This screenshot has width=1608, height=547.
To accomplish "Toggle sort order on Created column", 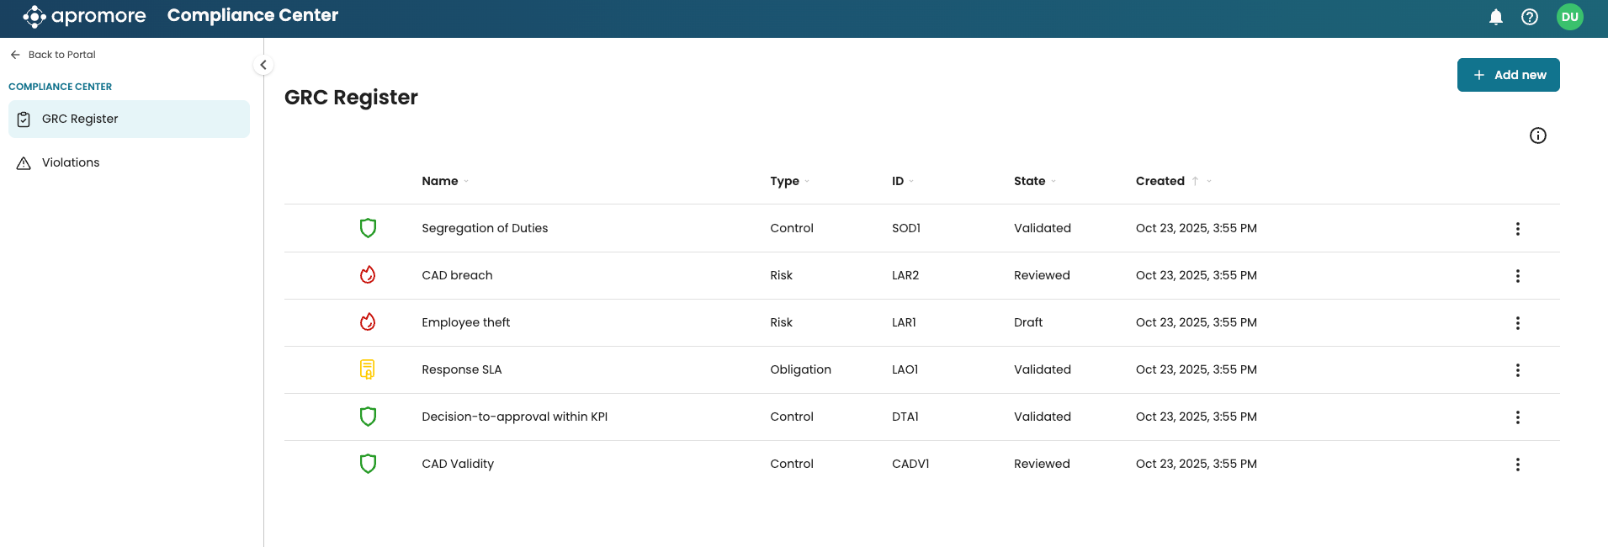I will click(1195, 181).
